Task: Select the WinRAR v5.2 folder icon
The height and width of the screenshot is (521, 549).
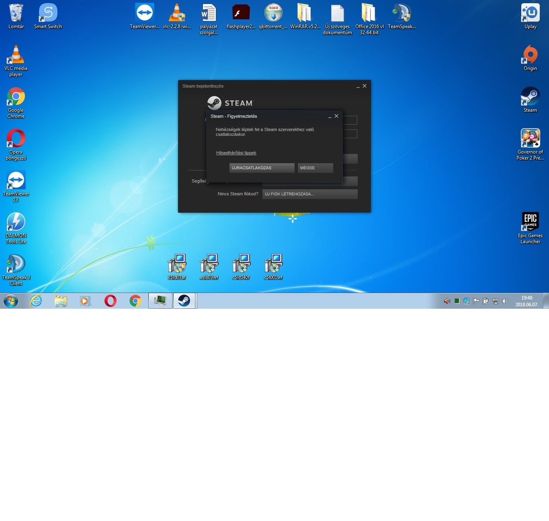Action: tap(305, 16)
